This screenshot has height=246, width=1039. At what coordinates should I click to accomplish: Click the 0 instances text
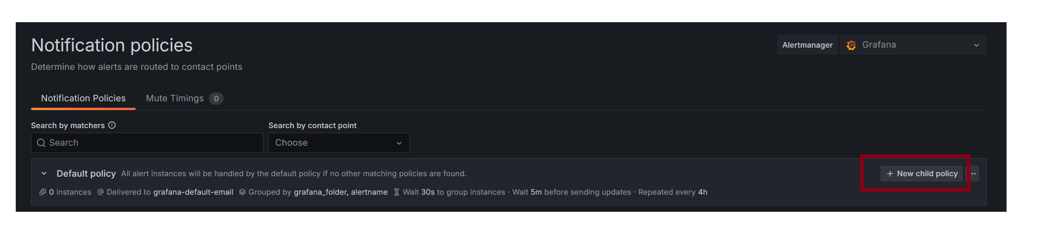(70, 192)
